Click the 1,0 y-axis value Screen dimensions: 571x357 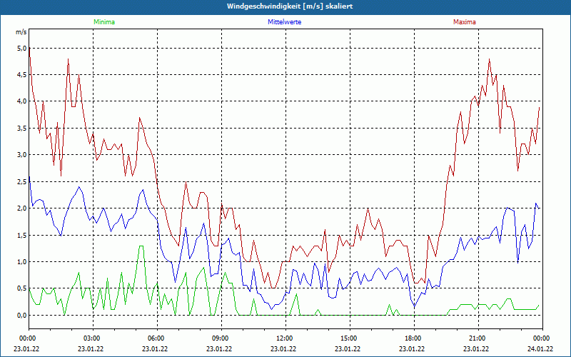tap(21, 262)
